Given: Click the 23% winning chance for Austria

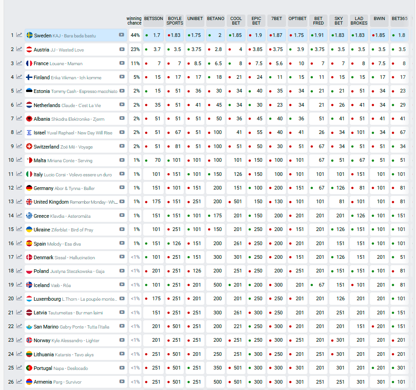Looking at the screenshot, I should tap(135, 49).
